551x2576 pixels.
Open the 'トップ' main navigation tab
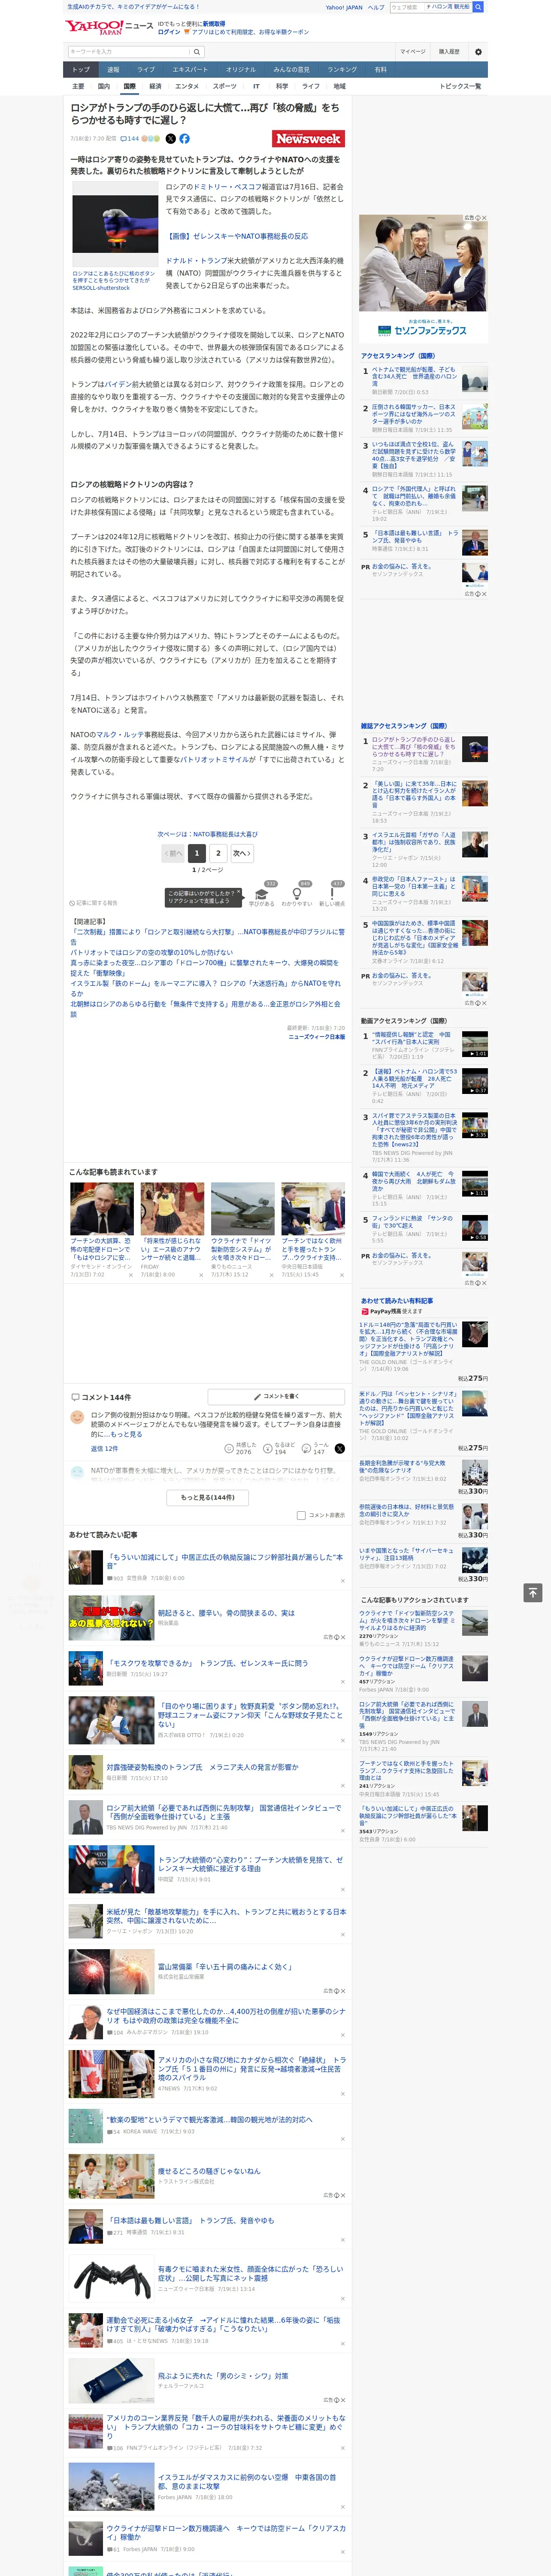(x=81, y=70)
